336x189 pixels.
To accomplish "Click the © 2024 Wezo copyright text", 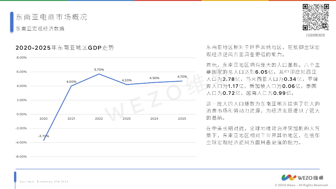I will pos(301,185).
